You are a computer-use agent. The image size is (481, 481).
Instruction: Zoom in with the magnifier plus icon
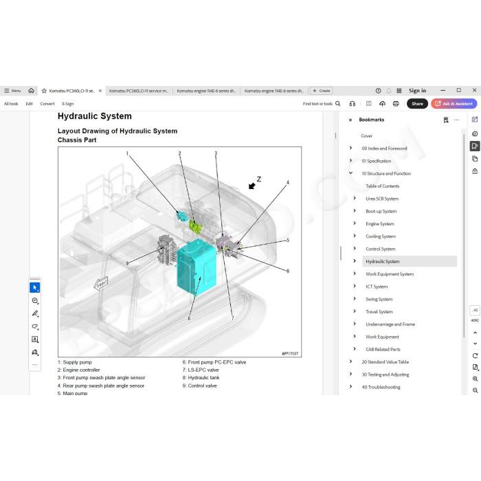click(475, 379)
